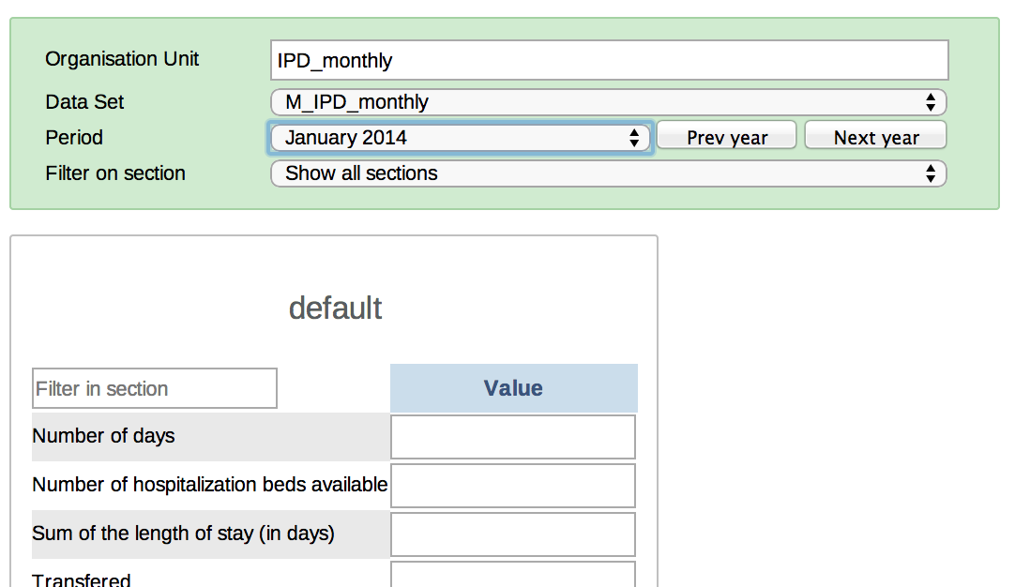This screenshot has width=1015, height=587.
Task: Click the Data Set label
Action: point(84,102)
